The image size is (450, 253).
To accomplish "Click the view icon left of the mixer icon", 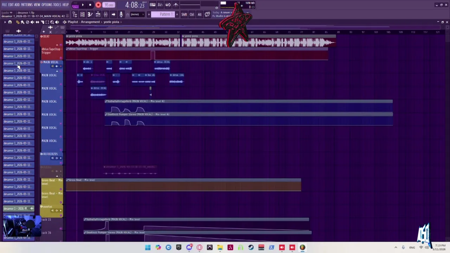I will (x=98, y=14).
